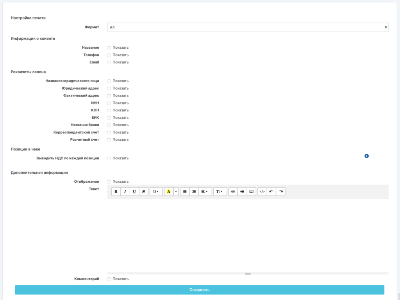Screen dimensions: 400x300
Task: Insert a hyperlink using link icon
Action: pos(233,192)
